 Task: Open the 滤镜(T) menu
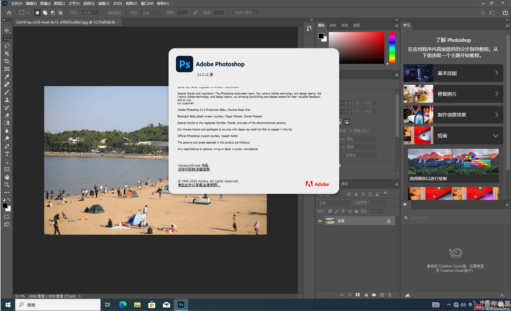104,4
